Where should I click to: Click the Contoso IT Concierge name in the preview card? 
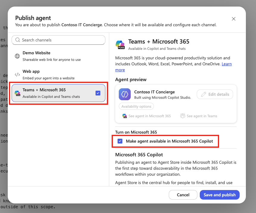click(x=154, y=92)
